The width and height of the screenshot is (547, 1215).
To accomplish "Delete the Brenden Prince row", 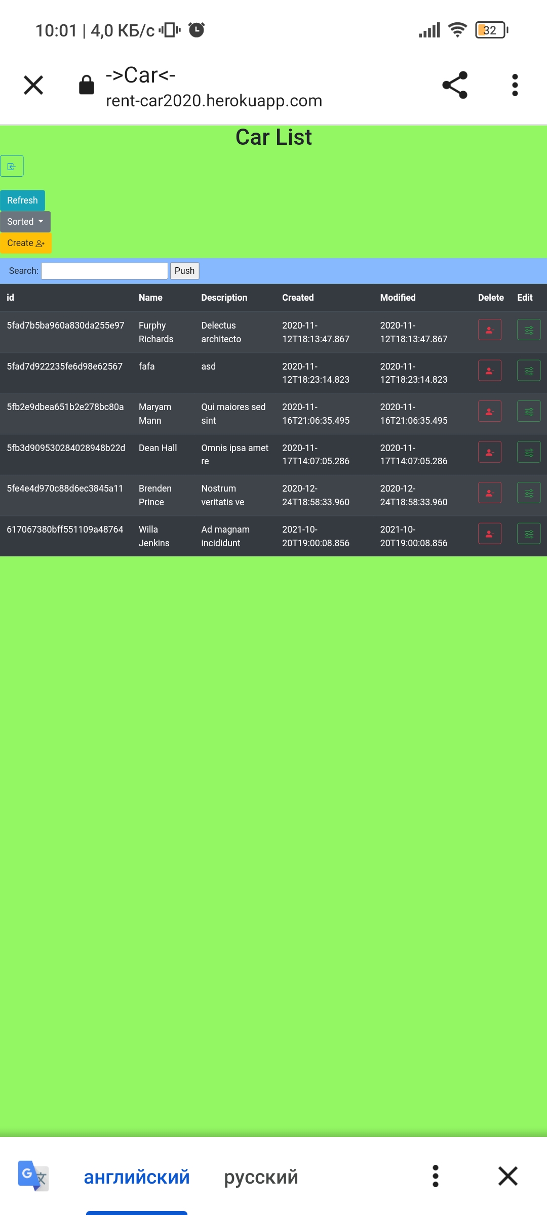I will tap(490, 493).
